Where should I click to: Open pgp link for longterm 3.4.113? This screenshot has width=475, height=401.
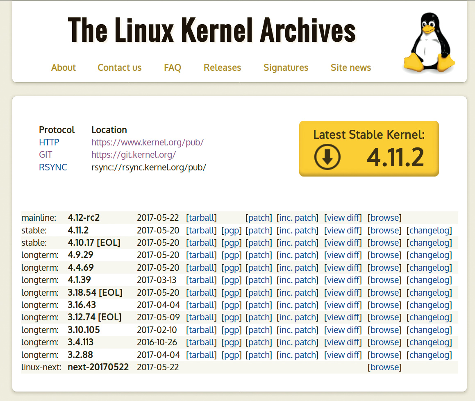232,342
